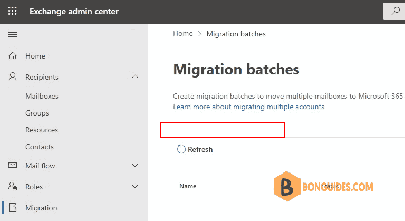Viewport: 405px width, 221px height.
Task: Click the Refresh circular arrow icon
Action: (181, 149)
